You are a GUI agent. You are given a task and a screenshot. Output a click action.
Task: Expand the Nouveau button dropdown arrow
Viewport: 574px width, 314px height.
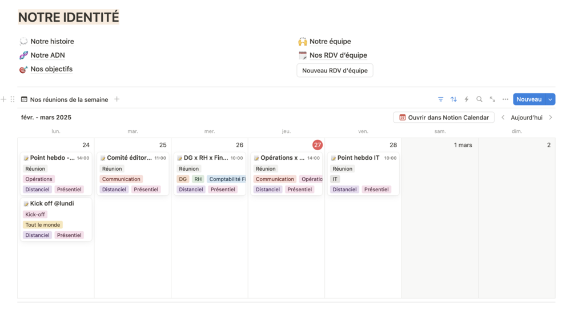550,99
